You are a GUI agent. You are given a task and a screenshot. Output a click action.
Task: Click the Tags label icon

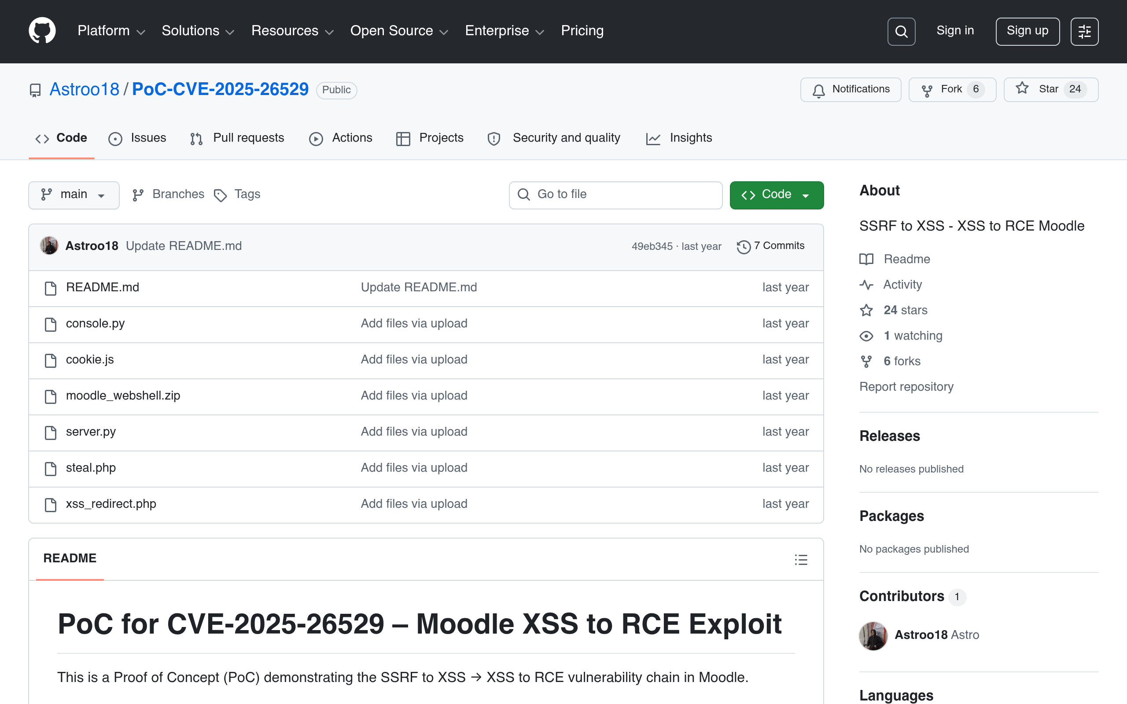click(220, 195)
